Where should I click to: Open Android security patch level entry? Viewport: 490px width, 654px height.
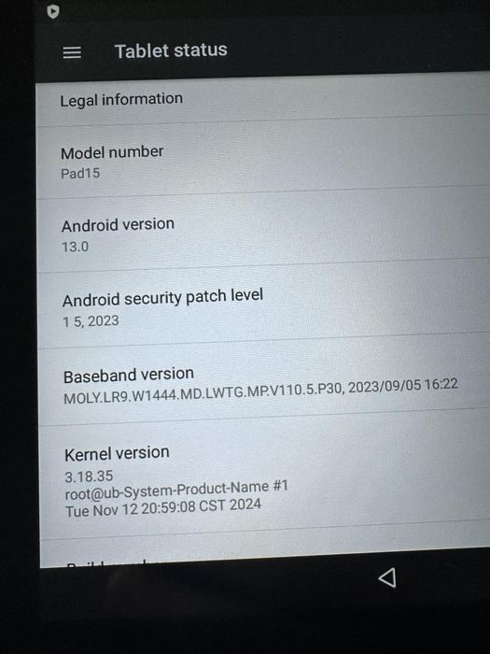click(x=264, y=306)
